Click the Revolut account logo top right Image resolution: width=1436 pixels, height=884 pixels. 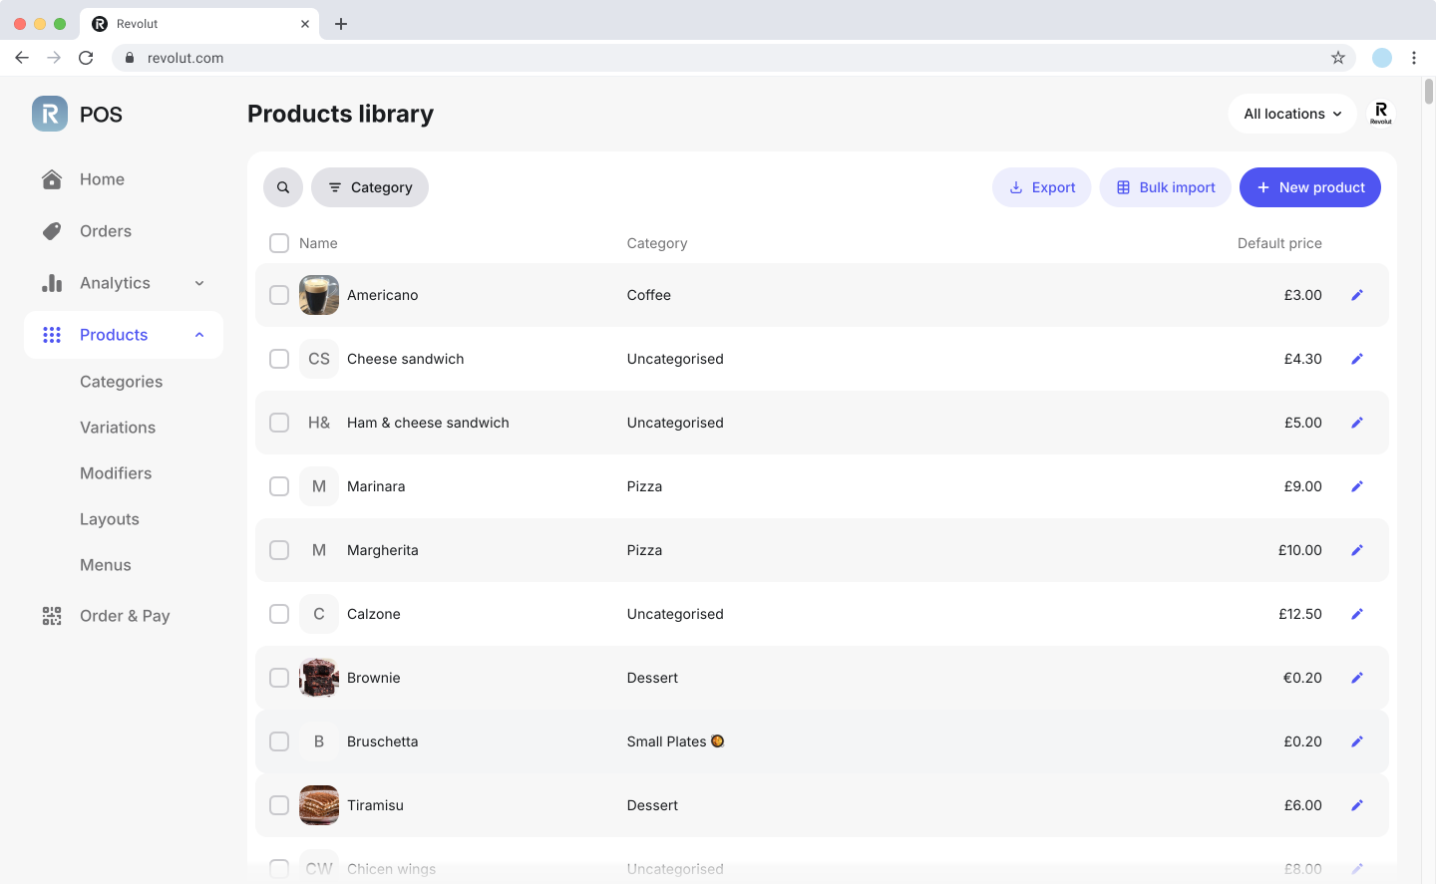click(x=1380, y=114)
